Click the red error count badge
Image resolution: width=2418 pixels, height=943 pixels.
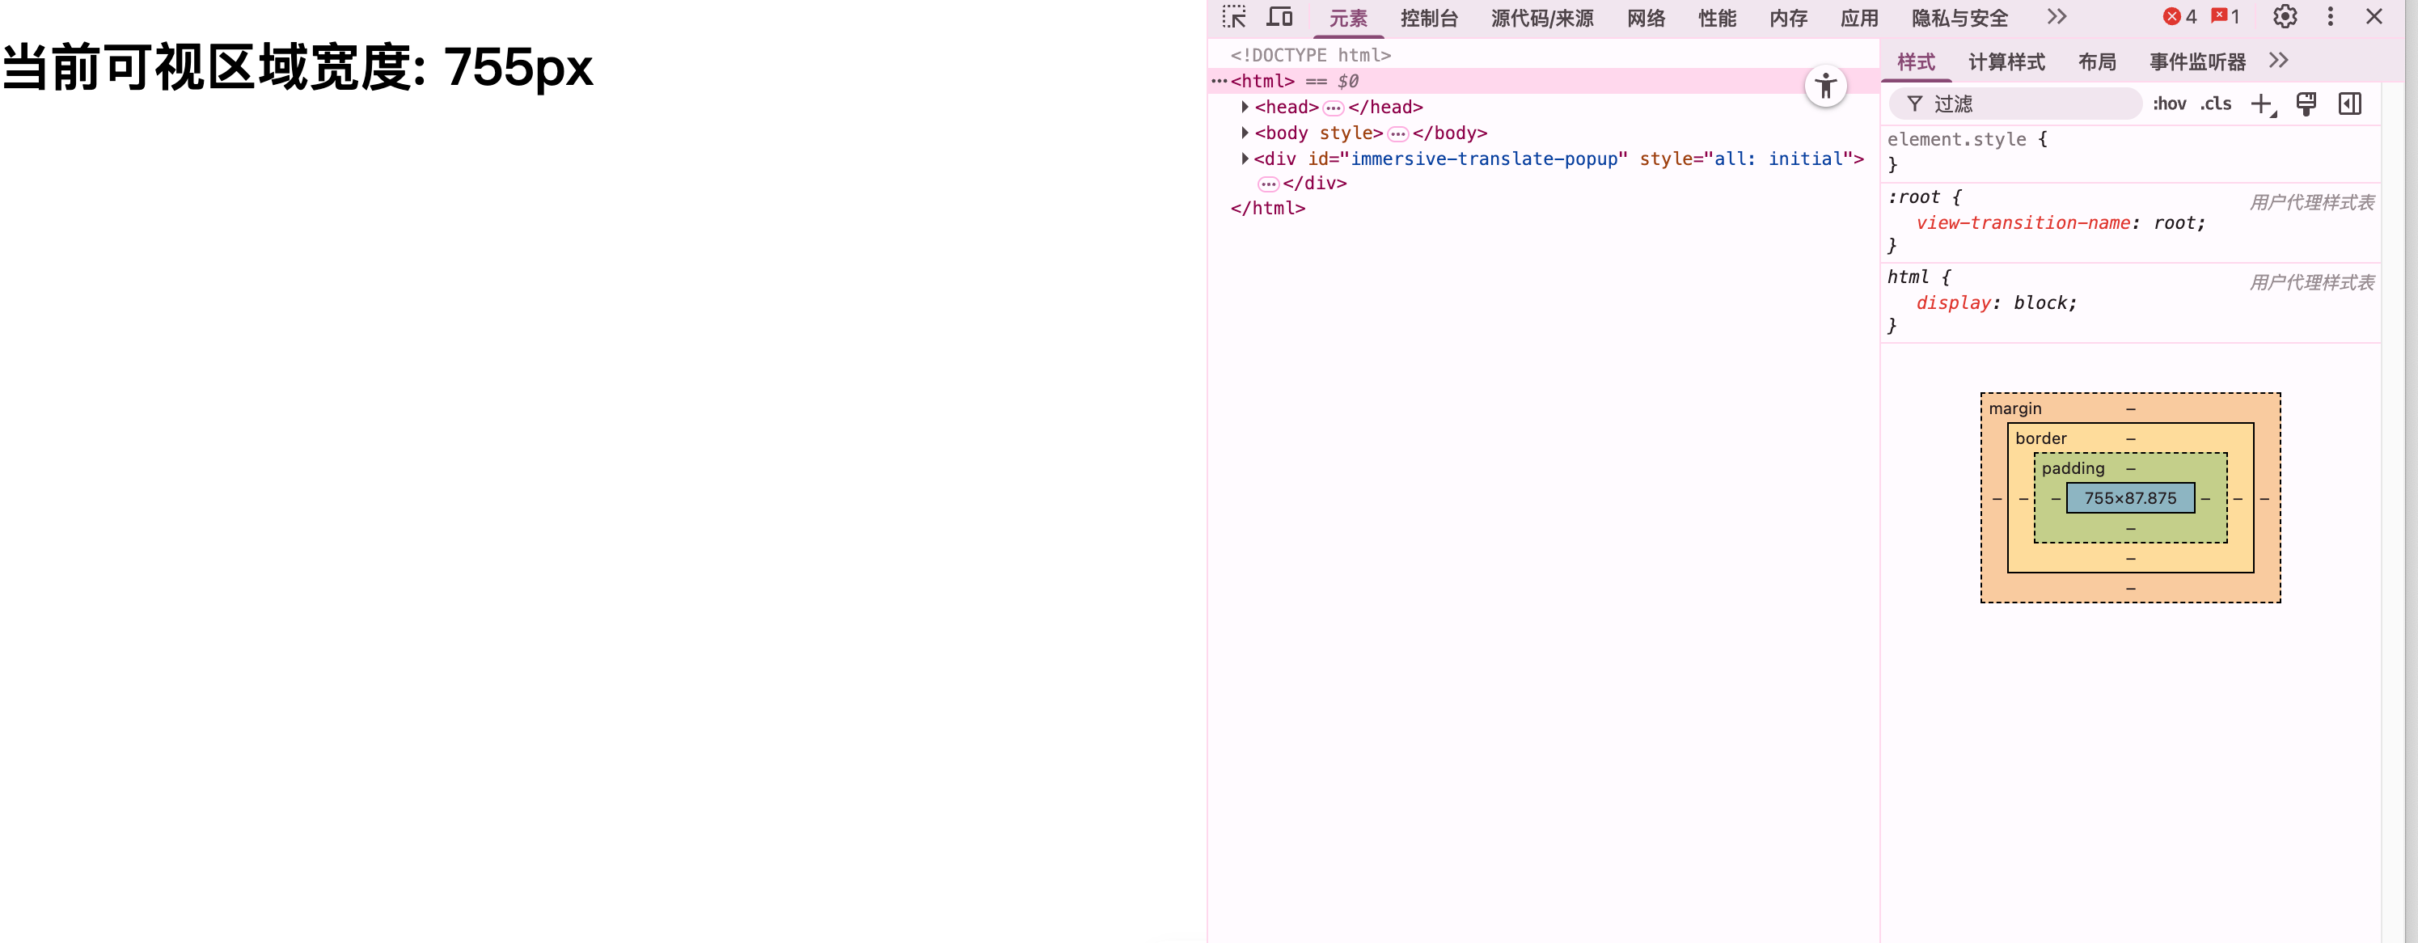(2179, 17)
